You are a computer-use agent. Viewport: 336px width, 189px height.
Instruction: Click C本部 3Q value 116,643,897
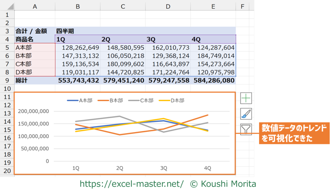point(168,64)
